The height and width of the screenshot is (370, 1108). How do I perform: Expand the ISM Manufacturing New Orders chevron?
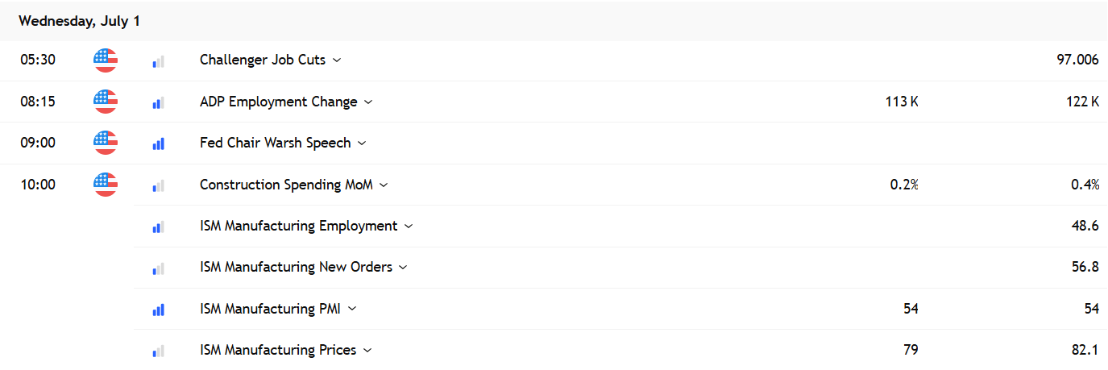pos(403,268)
